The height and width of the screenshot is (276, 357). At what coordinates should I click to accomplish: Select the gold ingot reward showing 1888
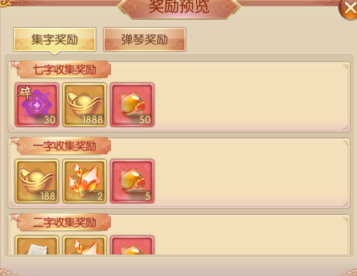click(85, 105)
